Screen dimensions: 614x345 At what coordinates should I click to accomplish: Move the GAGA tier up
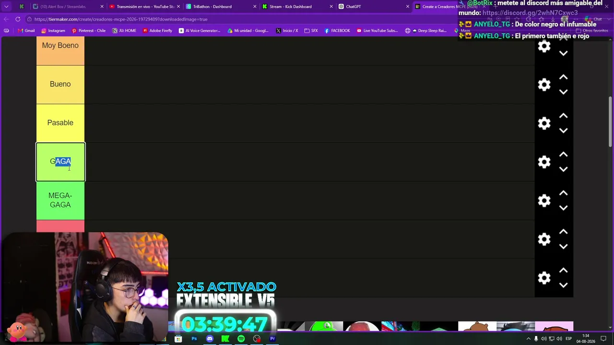tap(564, 154)
